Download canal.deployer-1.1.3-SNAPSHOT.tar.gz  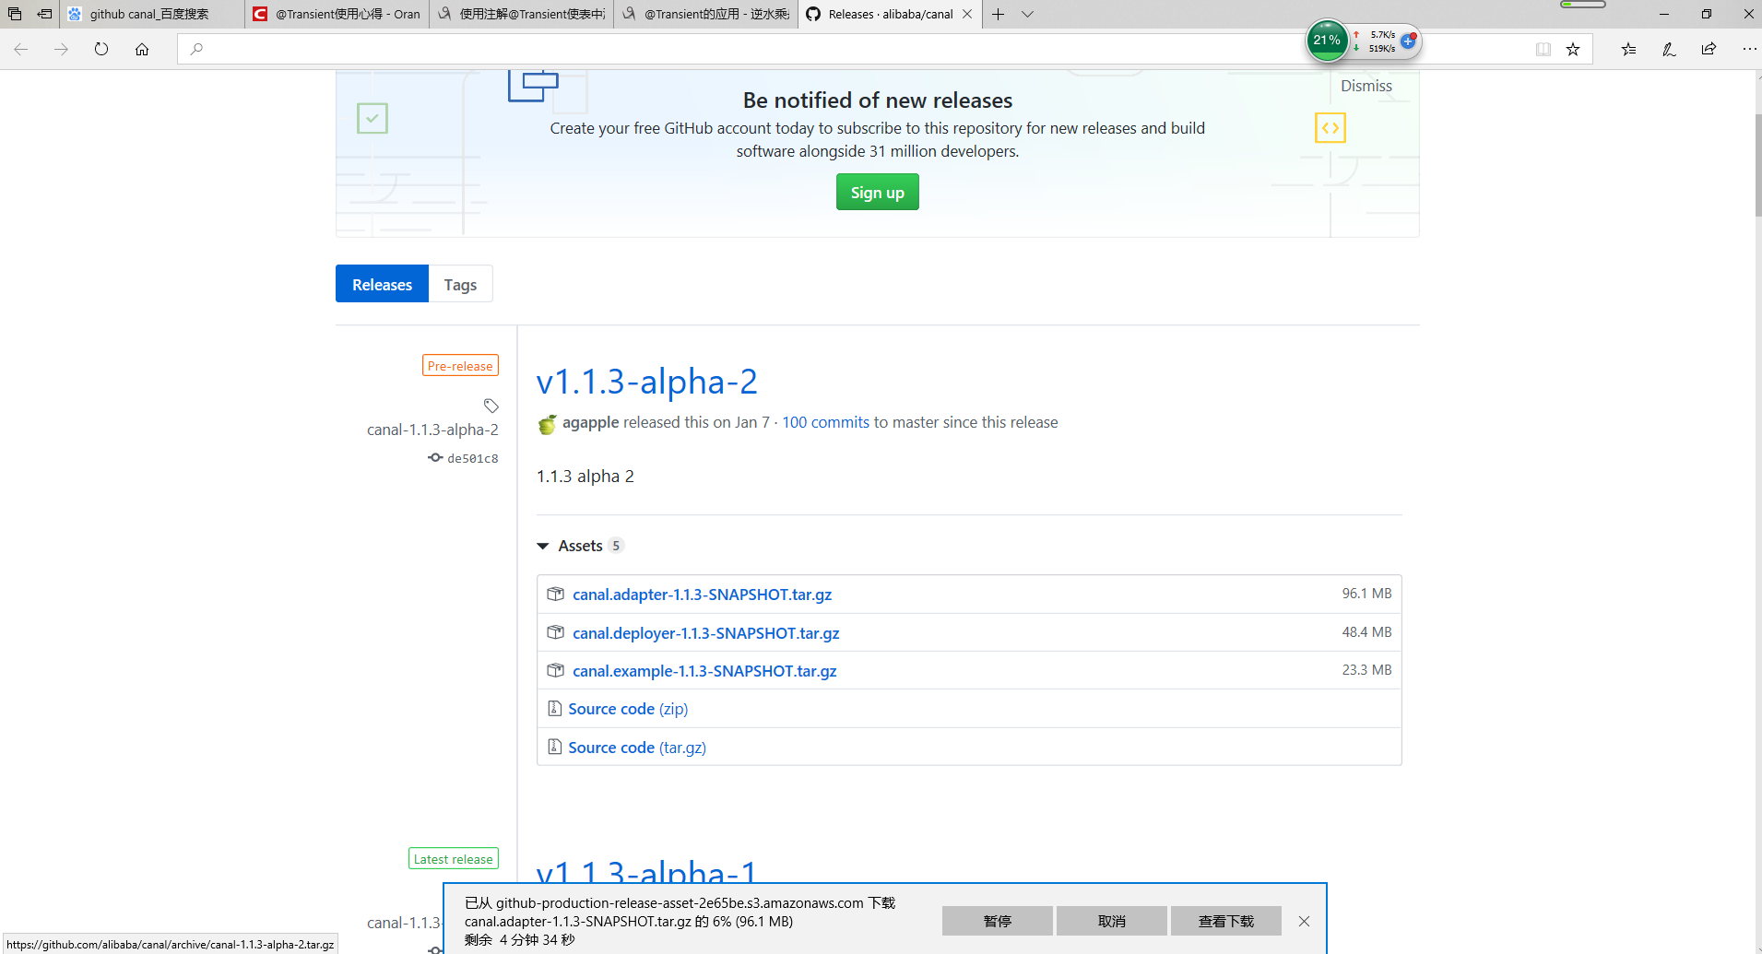[705, 633]
